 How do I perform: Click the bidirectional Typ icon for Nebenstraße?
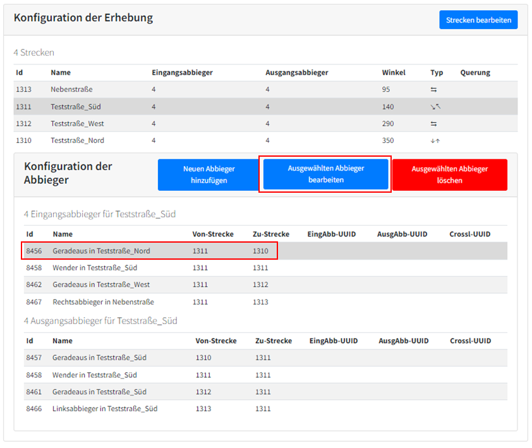coord(433,90)
